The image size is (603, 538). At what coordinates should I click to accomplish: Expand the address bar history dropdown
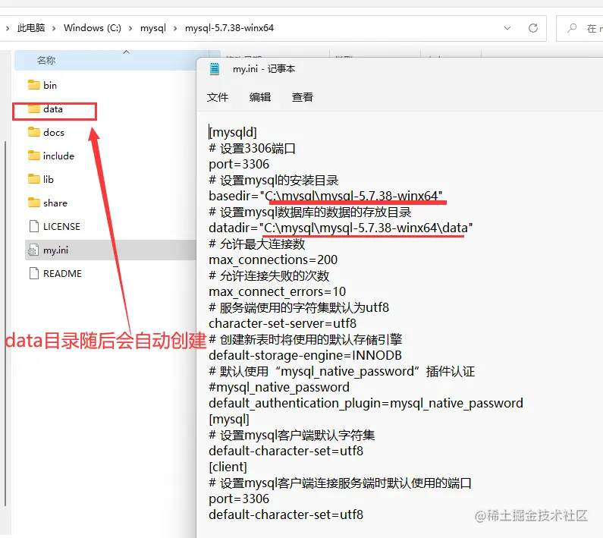[507, 28]
